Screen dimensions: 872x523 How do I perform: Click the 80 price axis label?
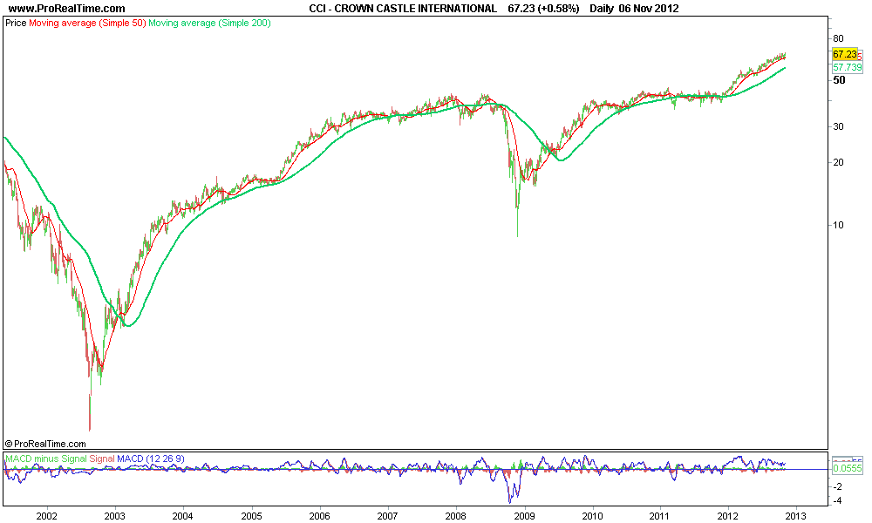(x=838, y=39)
